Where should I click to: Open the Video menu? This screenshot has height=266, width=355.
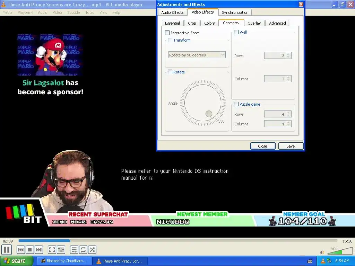57,12
